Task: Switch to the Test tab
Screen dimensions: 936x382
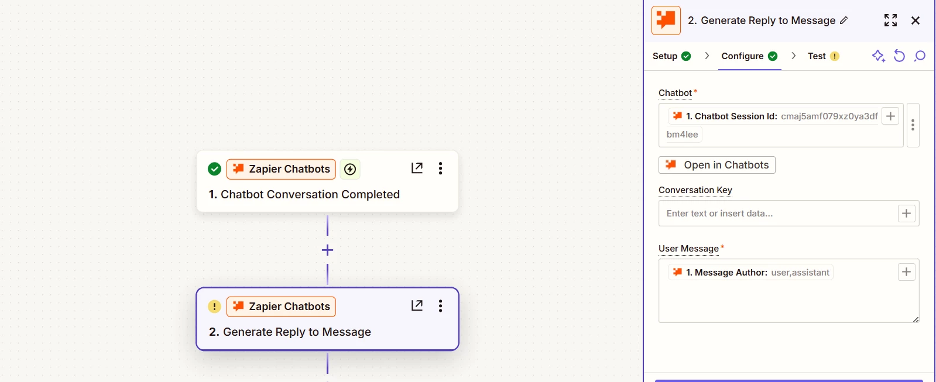Action: (x=824, y=56)
